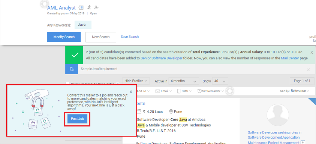Close the SampleJavaRequirement bar

click(x=309, y=70)
